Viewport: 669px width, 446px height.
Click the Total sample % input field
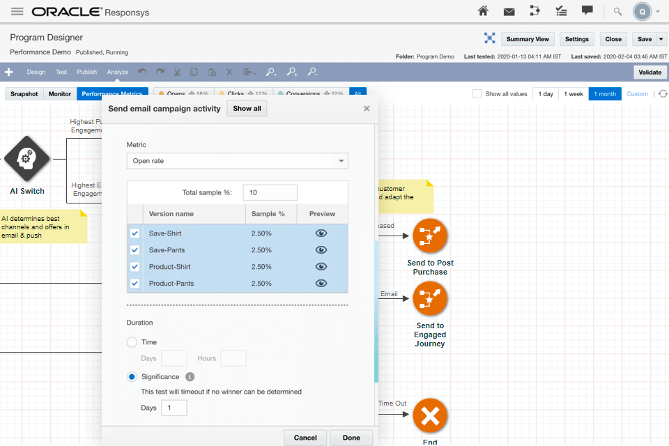(270, 192)
